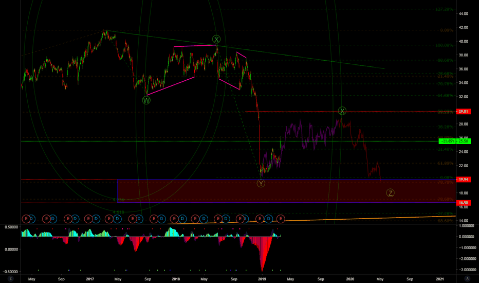The image size is (479, 283).
Task: Click the 2018 label on the time axis
Action: 176,279
